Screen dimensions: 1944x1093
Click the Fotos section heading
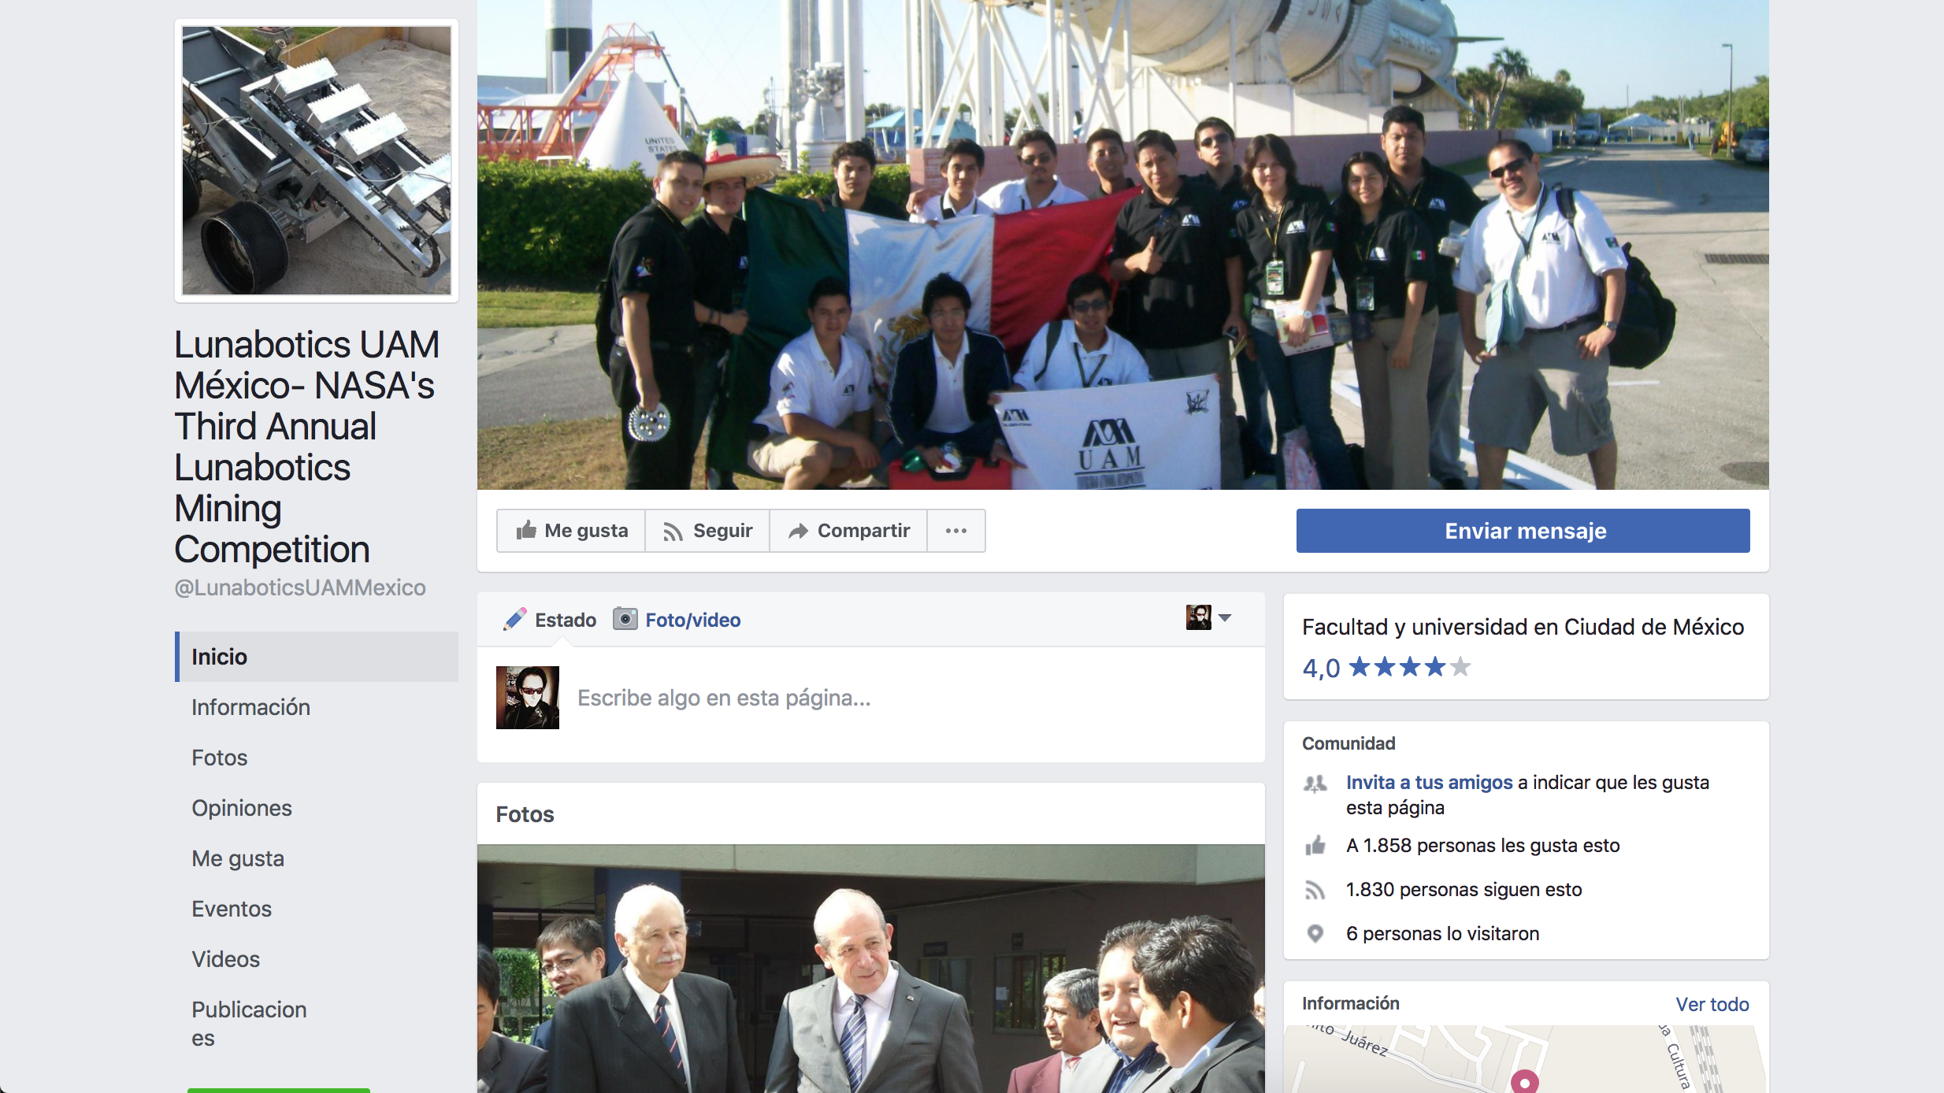coord(525,814)
